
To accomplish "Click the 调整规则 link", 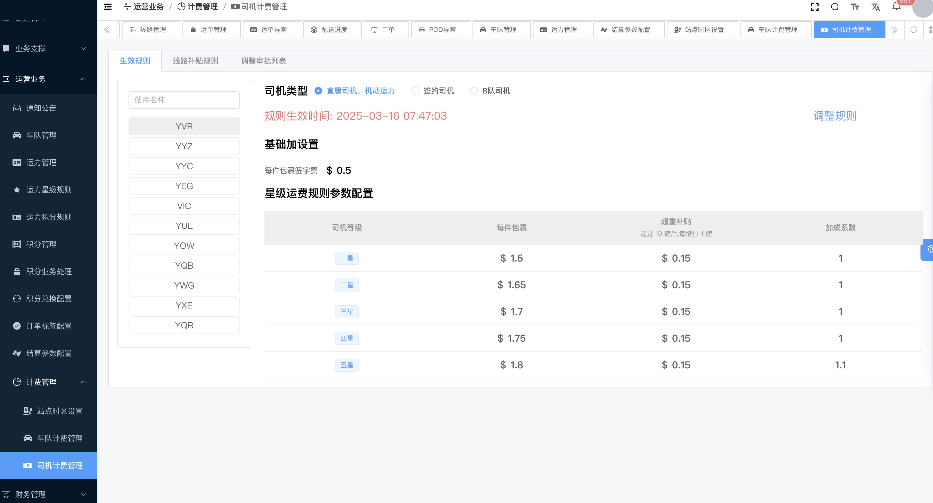I will click(x=834, y=116).
